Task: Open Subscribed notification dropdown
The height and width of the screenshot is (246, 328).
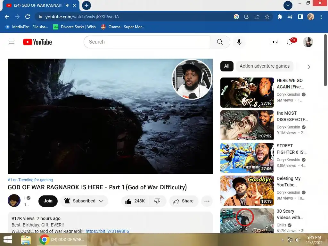Action: pyautogui.click(x=84, y=201)
